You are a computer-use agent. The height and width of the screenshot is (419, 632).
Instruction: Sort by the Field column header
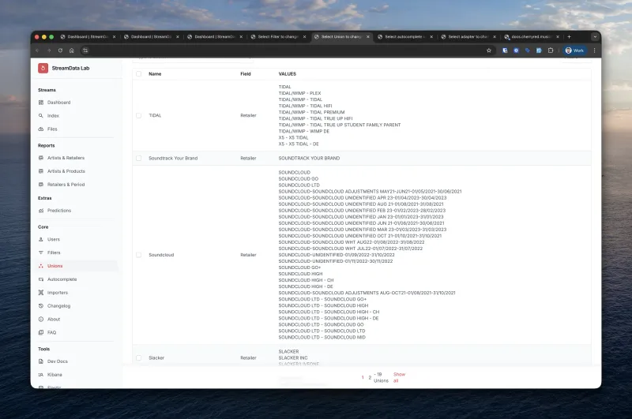(x=246, y=73)
